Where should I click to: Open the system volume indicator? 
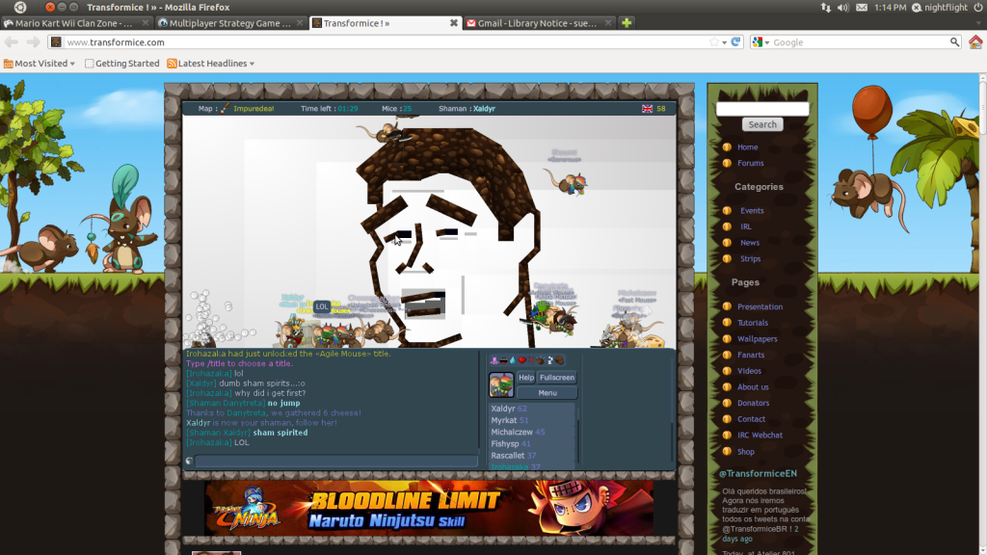(842, 7)
